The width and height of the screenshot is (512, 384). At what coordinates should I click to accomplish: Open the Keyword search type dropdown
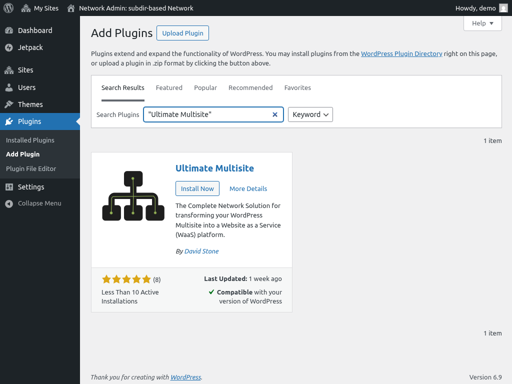[x=310, y=114]
